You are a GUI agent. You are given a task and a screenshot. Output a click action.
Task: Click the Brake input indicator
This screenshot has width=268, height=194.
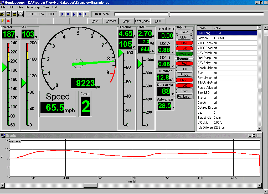pos(184,32)
